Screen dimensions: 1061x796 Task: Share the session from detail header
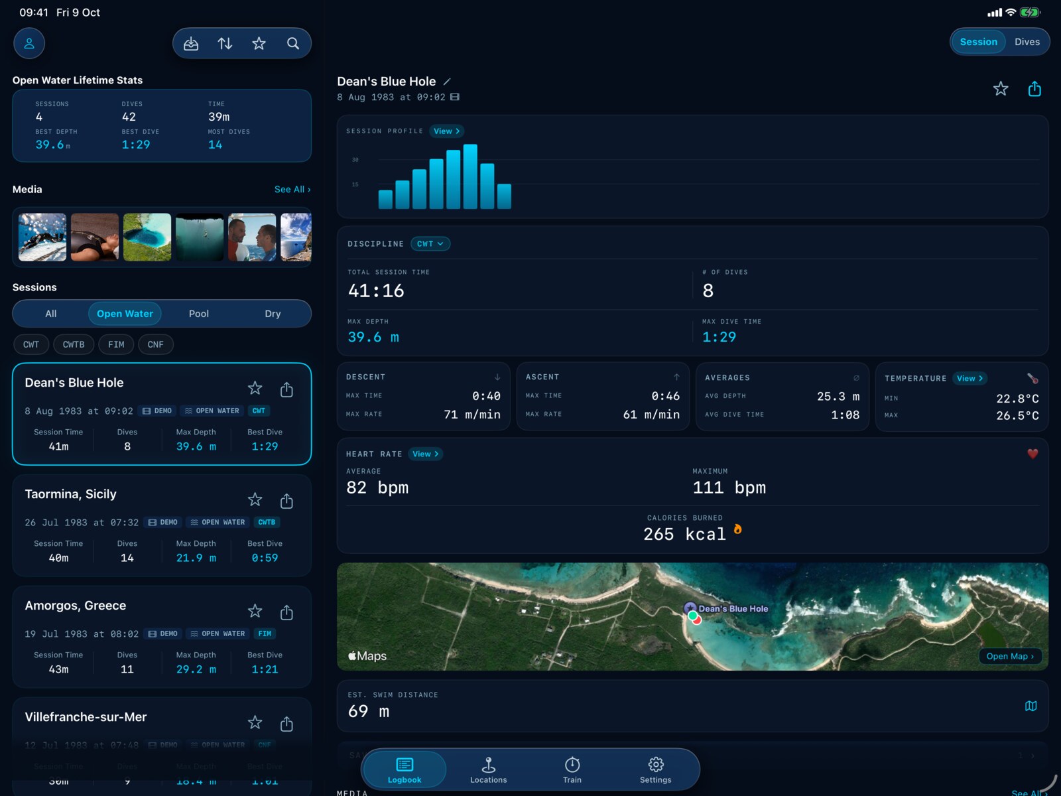pos(1034,88)
